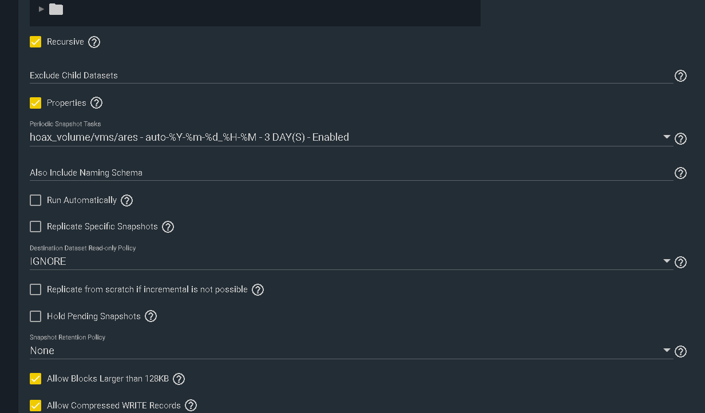The width and height of the screenshot is (705, 413).
Task: Open help for Recursive option
Action: [x=94, y=42]
